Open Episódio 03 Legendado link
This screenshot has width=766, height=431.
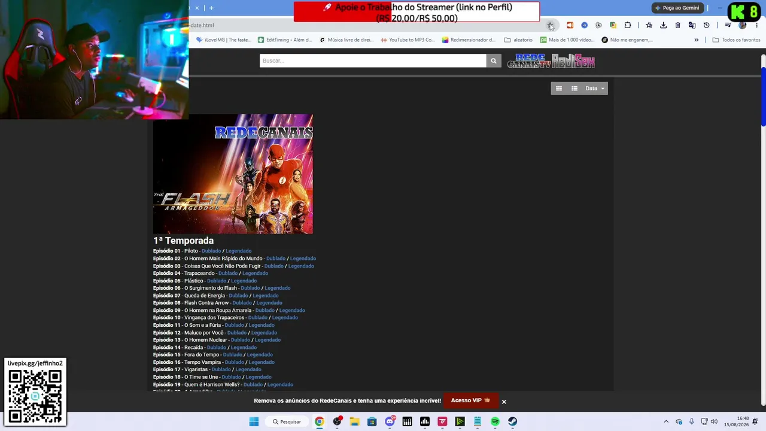(x=301, y=266)
